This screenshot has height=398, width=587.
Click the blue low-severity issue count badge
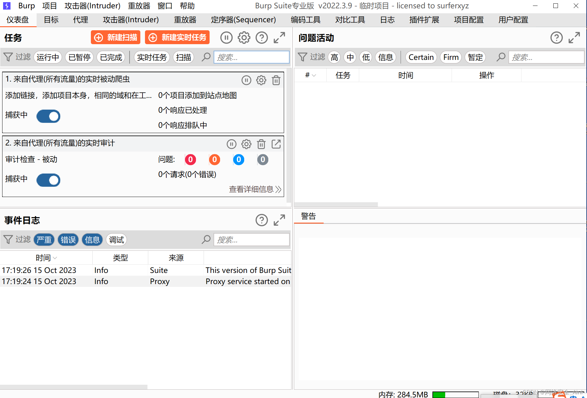pyautogui.click(x=239, y=160)
